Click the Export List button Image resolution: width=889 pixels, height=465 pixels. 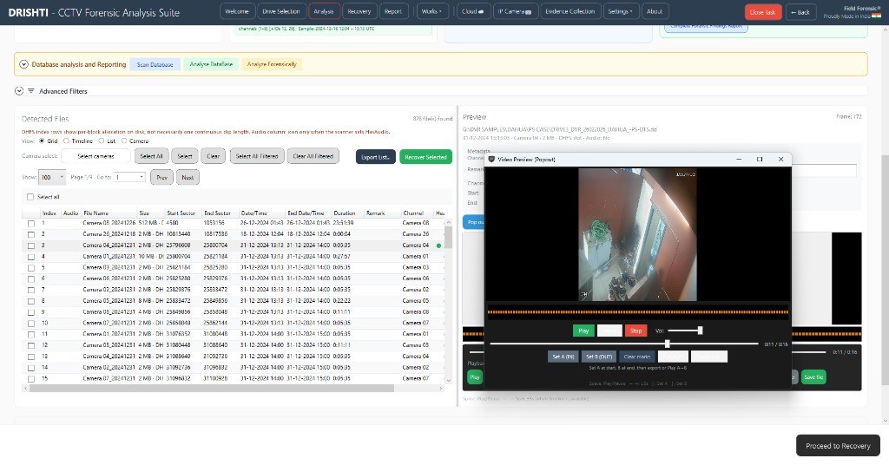click(375, 157)
